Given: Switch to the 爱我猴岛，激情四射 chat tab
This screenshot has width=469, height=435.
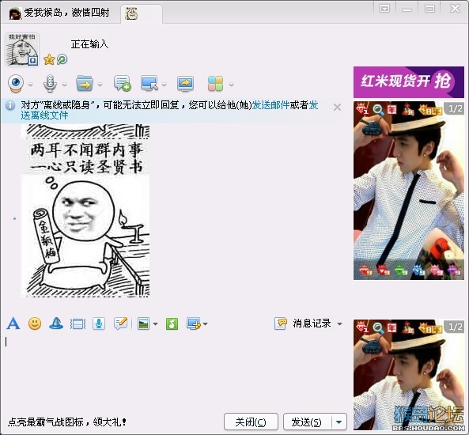Looking at the screenshot, I should pos(59,13).
